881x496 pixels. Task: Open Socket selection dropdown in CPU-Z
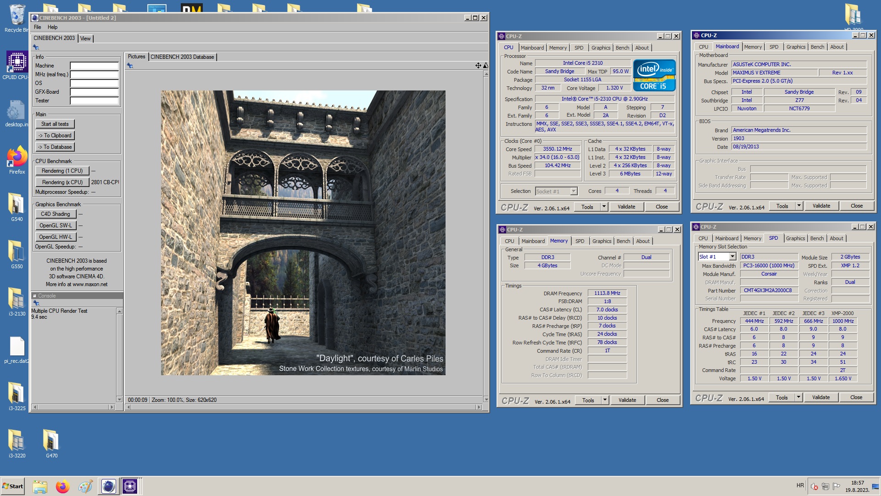[573, 192]
